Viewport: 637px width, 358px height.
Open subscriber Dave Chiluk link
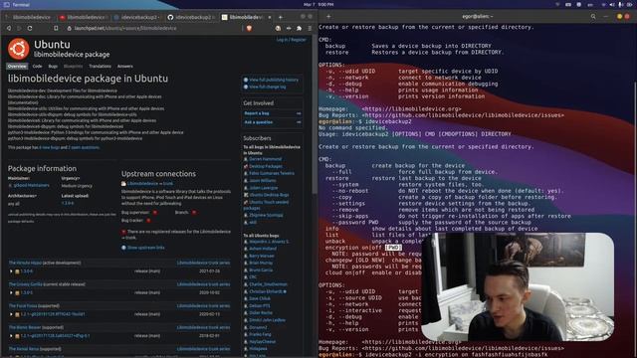260,298
